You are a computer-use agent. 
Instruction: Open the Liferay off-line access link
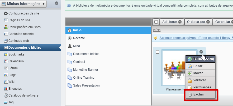tap(196, 38)
